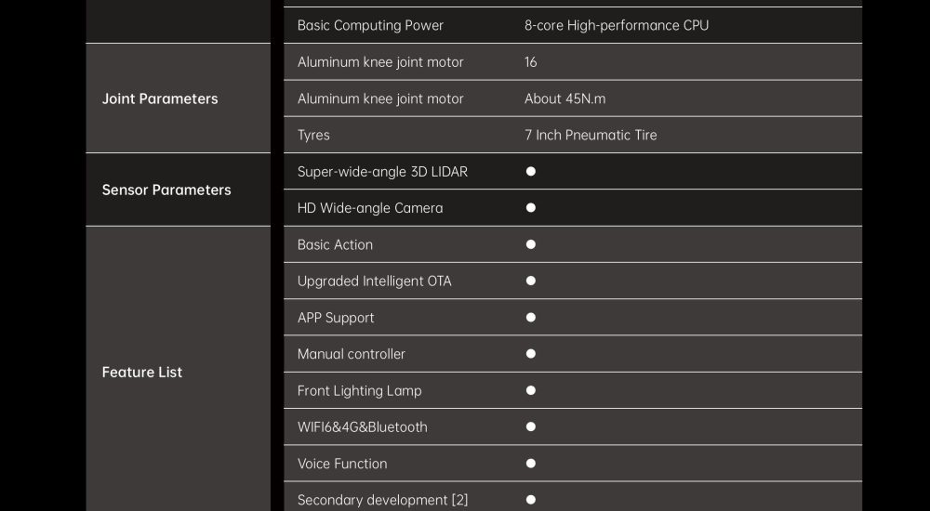This screenshot has height=511, width=930.
Task: Click the Voice Function indicator dot
Action: click(x=531, y=463)
